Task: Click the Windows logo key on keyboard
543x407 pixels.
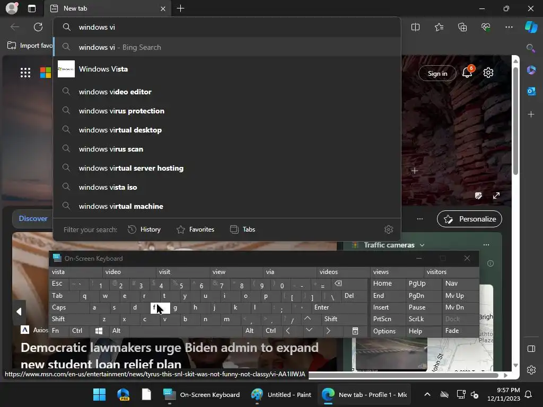Action: coord(99,331)
